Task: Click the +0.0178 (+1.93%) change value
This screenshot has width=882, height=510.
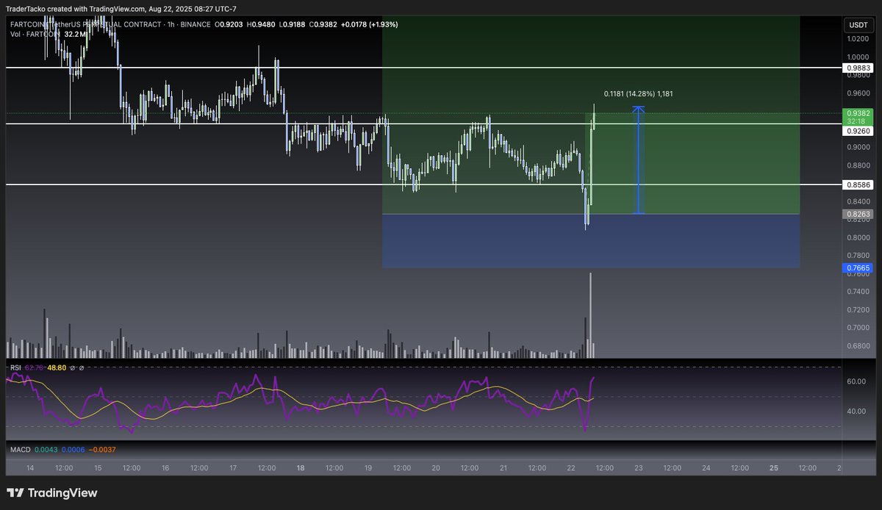Action: (369, 24)
